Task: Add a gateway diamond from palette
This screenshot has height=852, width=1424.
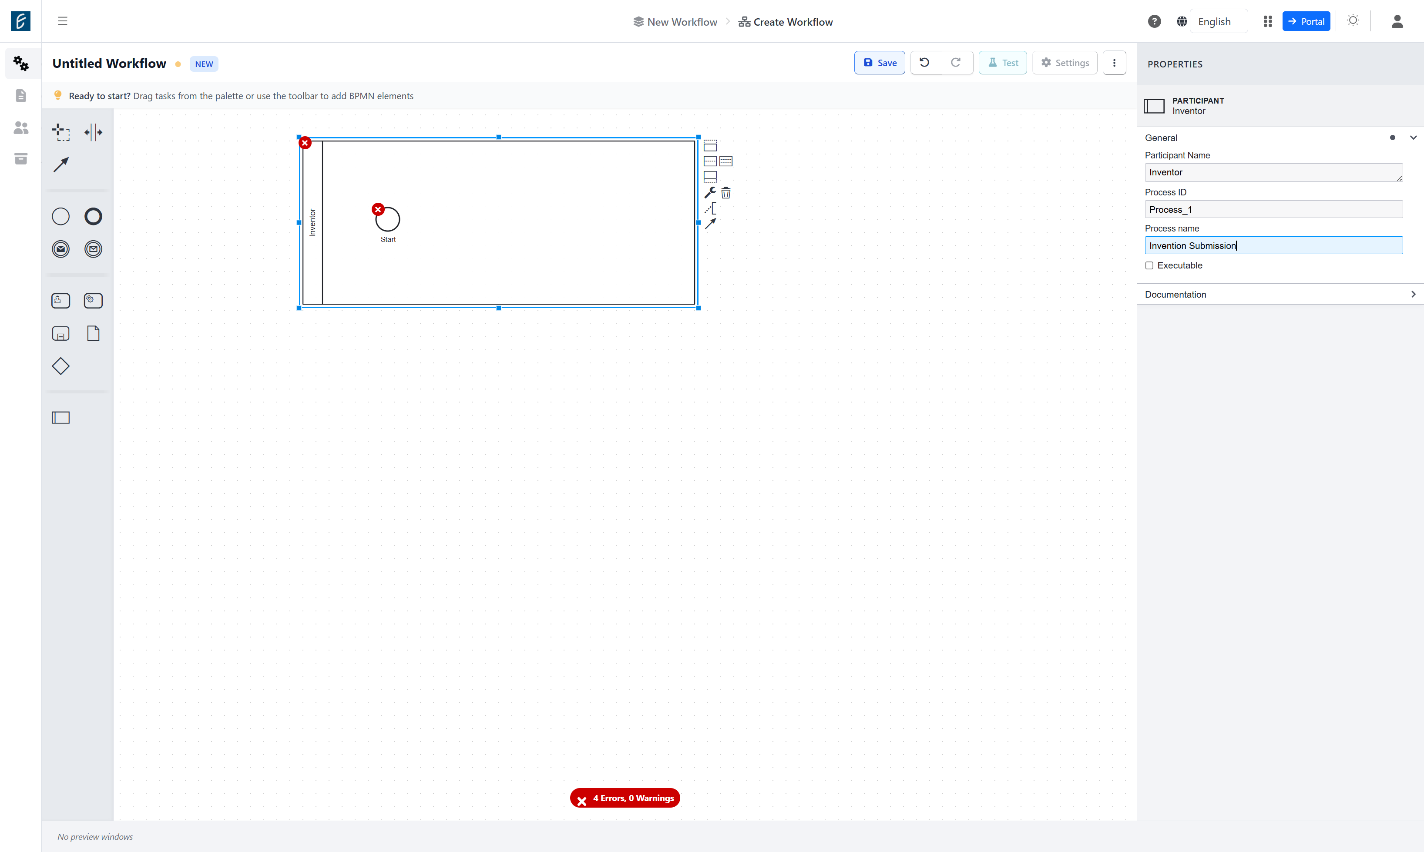Action: [61, 366]
